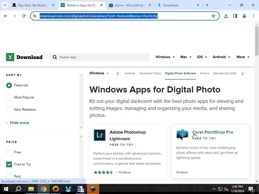
Task: Check the Paid price checkbox
Action: (9, 176)
